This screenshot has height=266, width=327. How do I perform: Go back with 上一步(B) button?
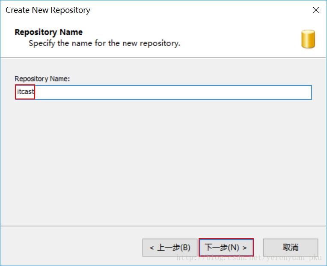click(x=170, y=248)
